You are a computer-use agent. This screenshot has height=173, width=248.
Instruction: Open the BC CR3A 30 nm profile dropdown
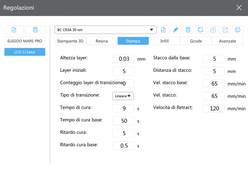click(x=105, y=30)
